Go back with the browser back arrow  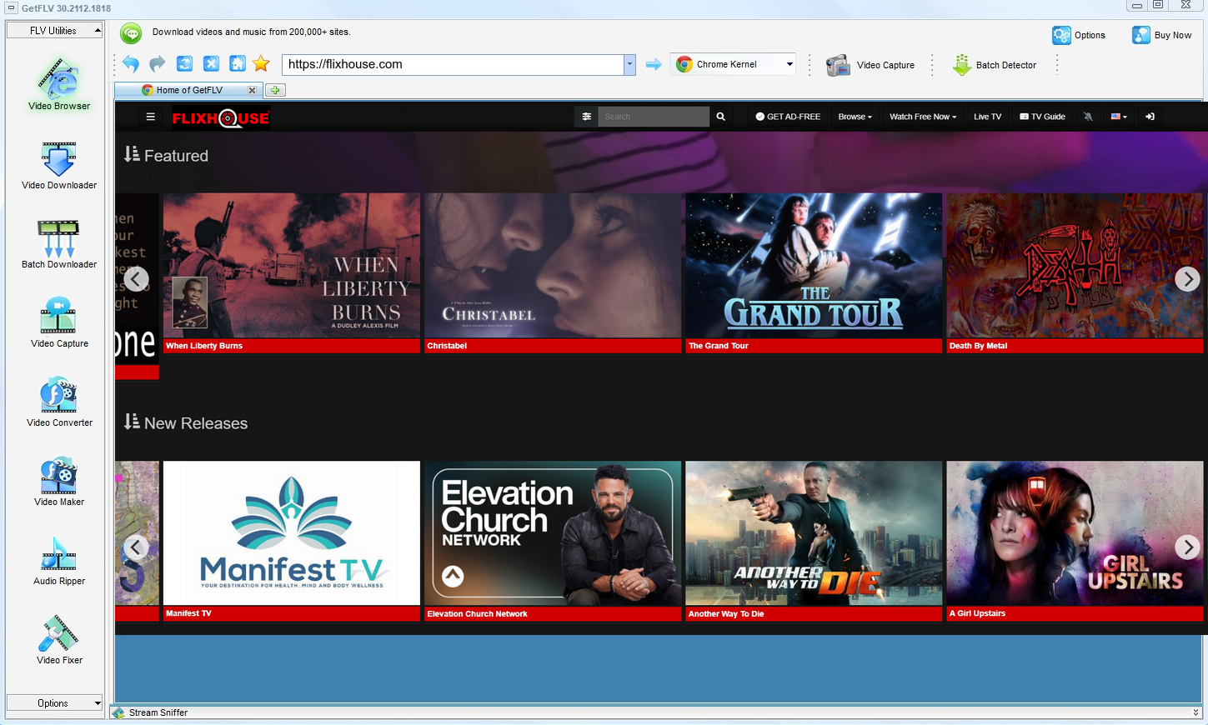[x=131, y=64]
